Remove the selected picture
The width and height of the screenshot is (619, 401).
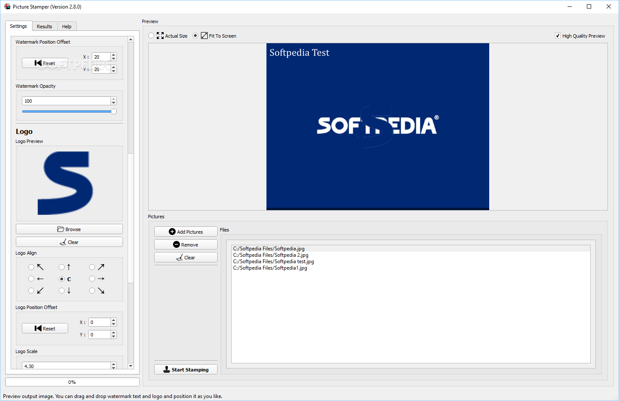click(186, 244)
